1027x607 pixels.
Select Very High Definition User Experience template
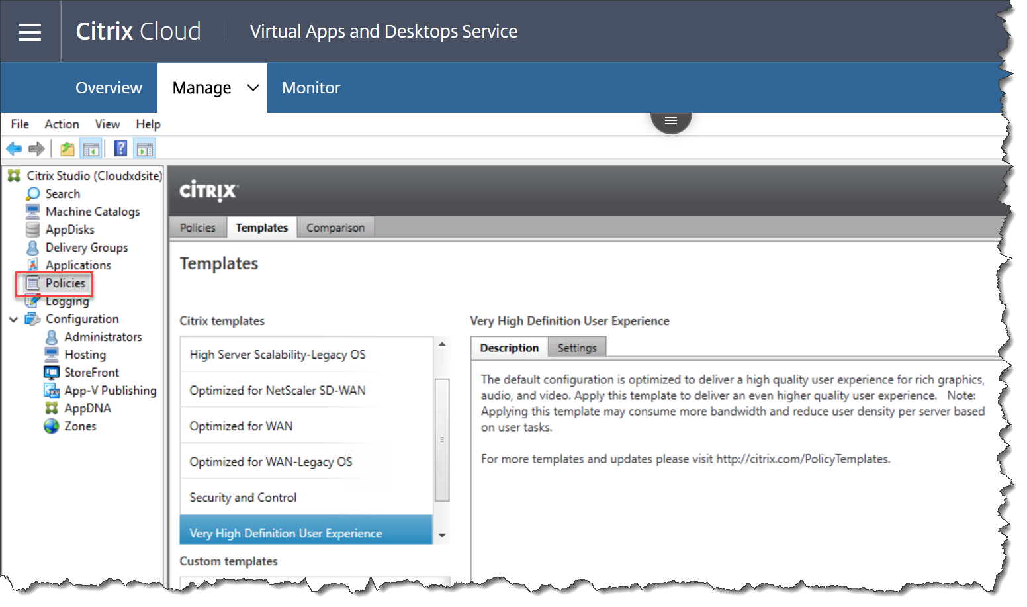tap(306, 530)
